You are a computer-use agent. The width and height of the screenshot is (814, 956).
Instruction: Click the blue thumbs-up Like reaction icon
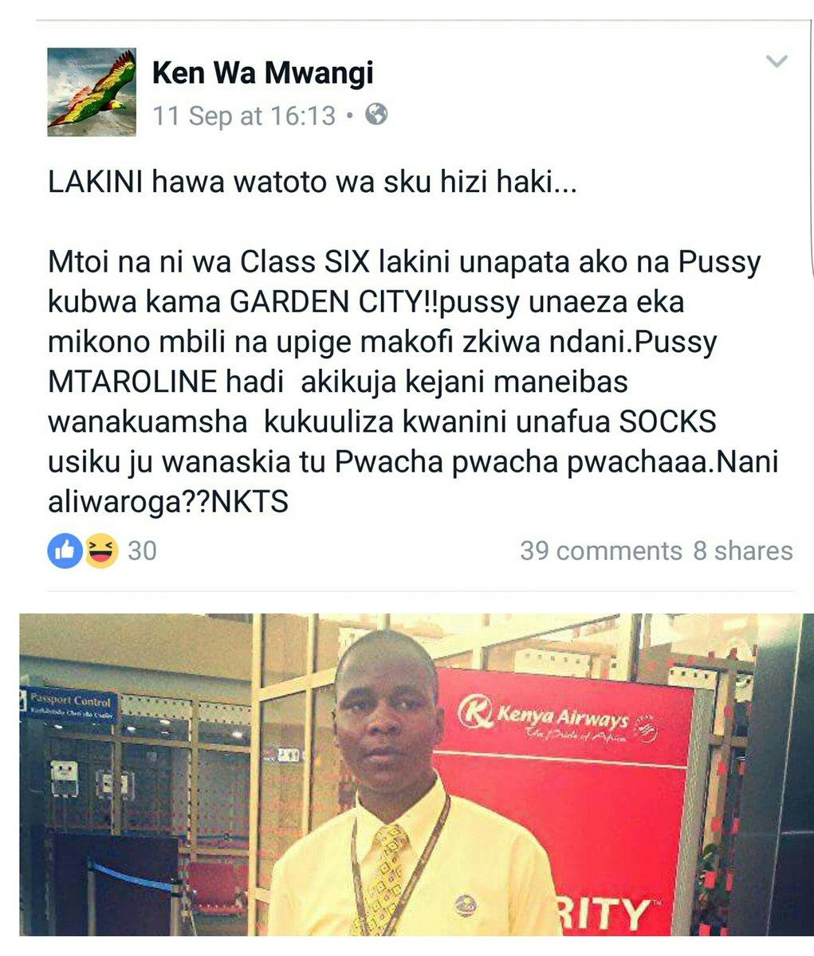[x=65, y=550]
